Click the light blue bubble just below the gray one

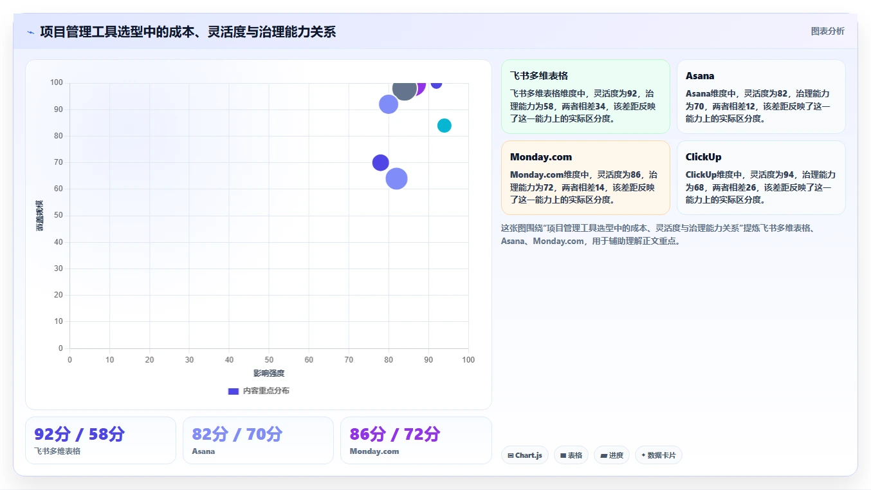(389, 104)
